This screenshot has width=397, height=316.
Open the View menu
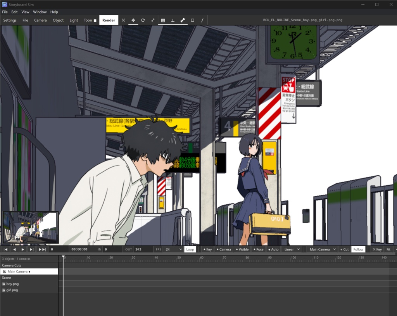(25, 12)
